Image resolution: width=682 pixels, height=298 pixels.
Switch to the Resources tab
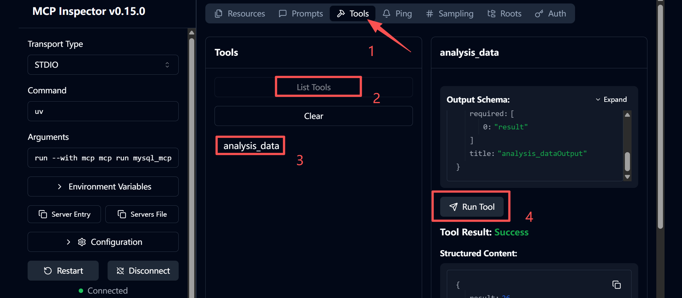(240, 14)
